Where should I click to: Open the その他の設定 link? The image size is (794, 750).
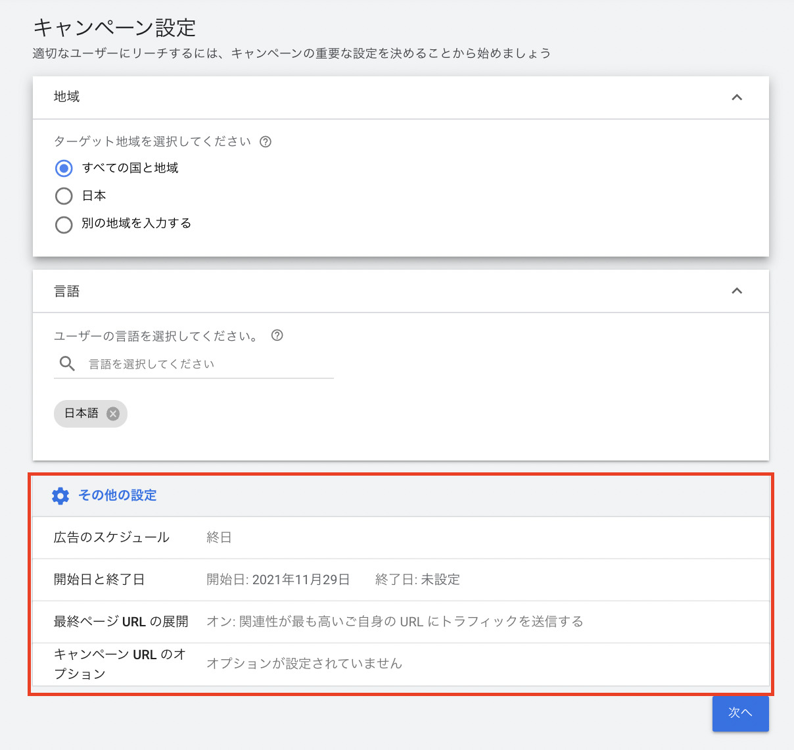pyautogui.click(x=116, y=496)
